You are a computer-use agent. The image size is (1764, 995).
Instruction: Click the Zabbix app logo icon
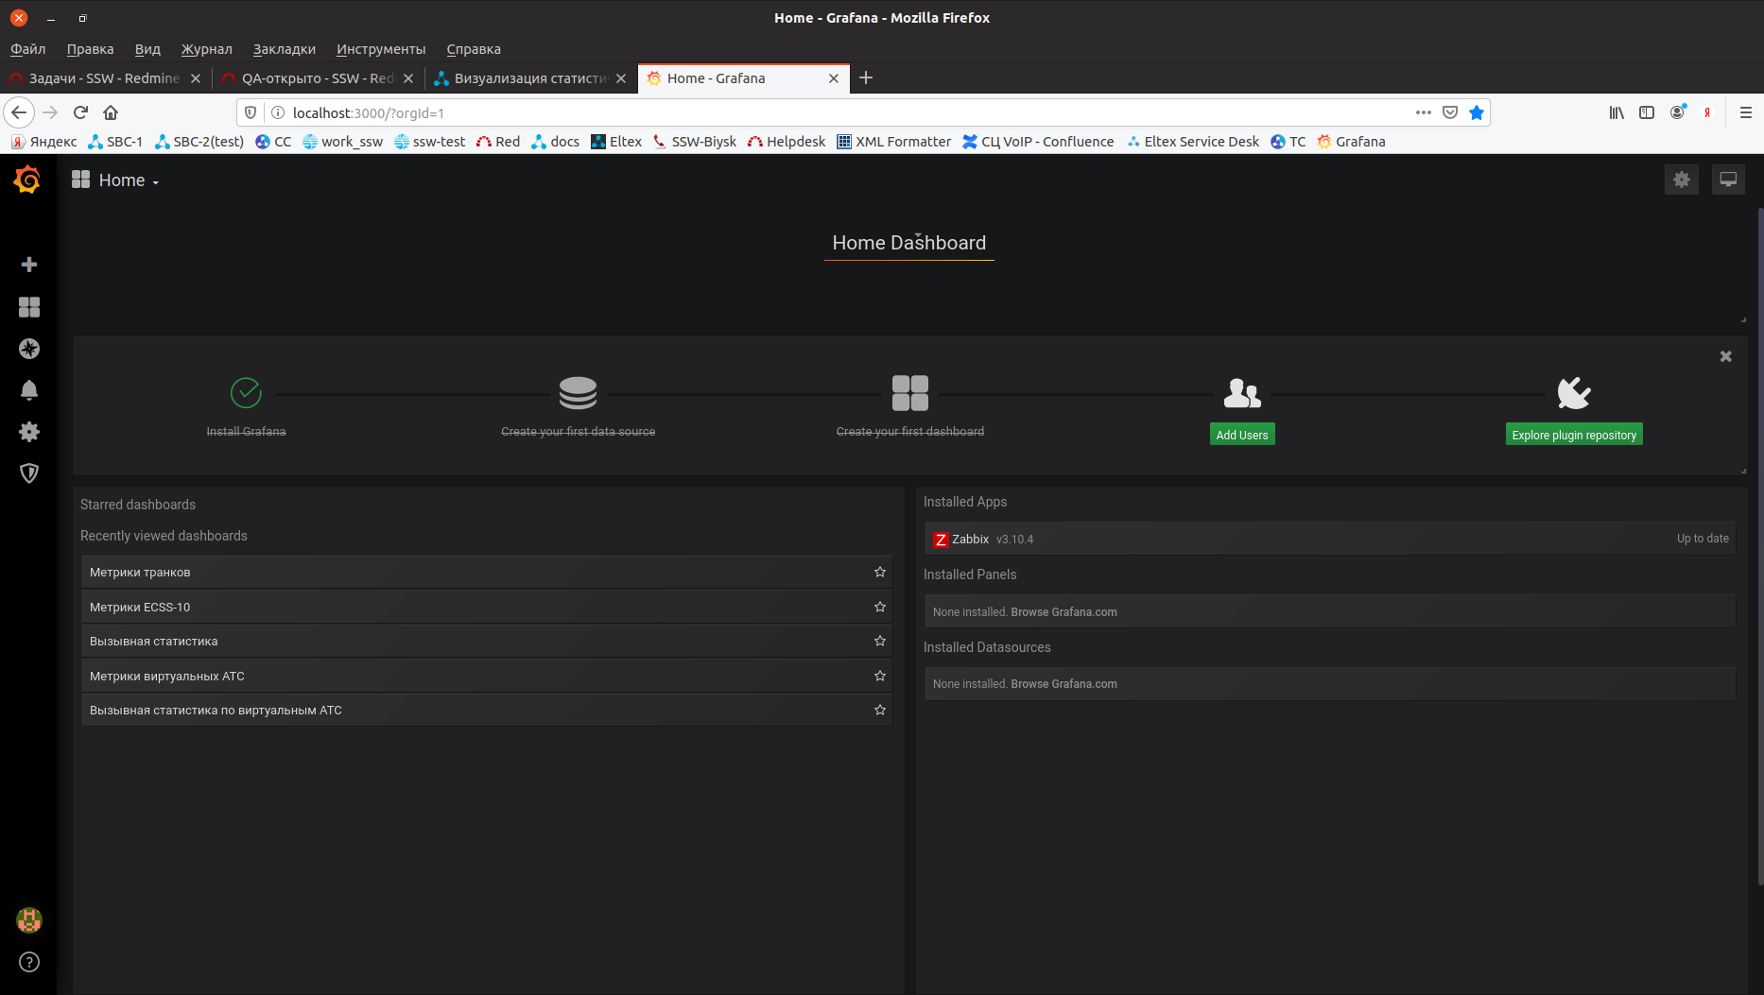941,540
